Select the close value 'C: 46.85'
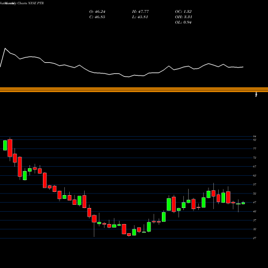Viewport: 268px width, 268px height. coord(97,17)
